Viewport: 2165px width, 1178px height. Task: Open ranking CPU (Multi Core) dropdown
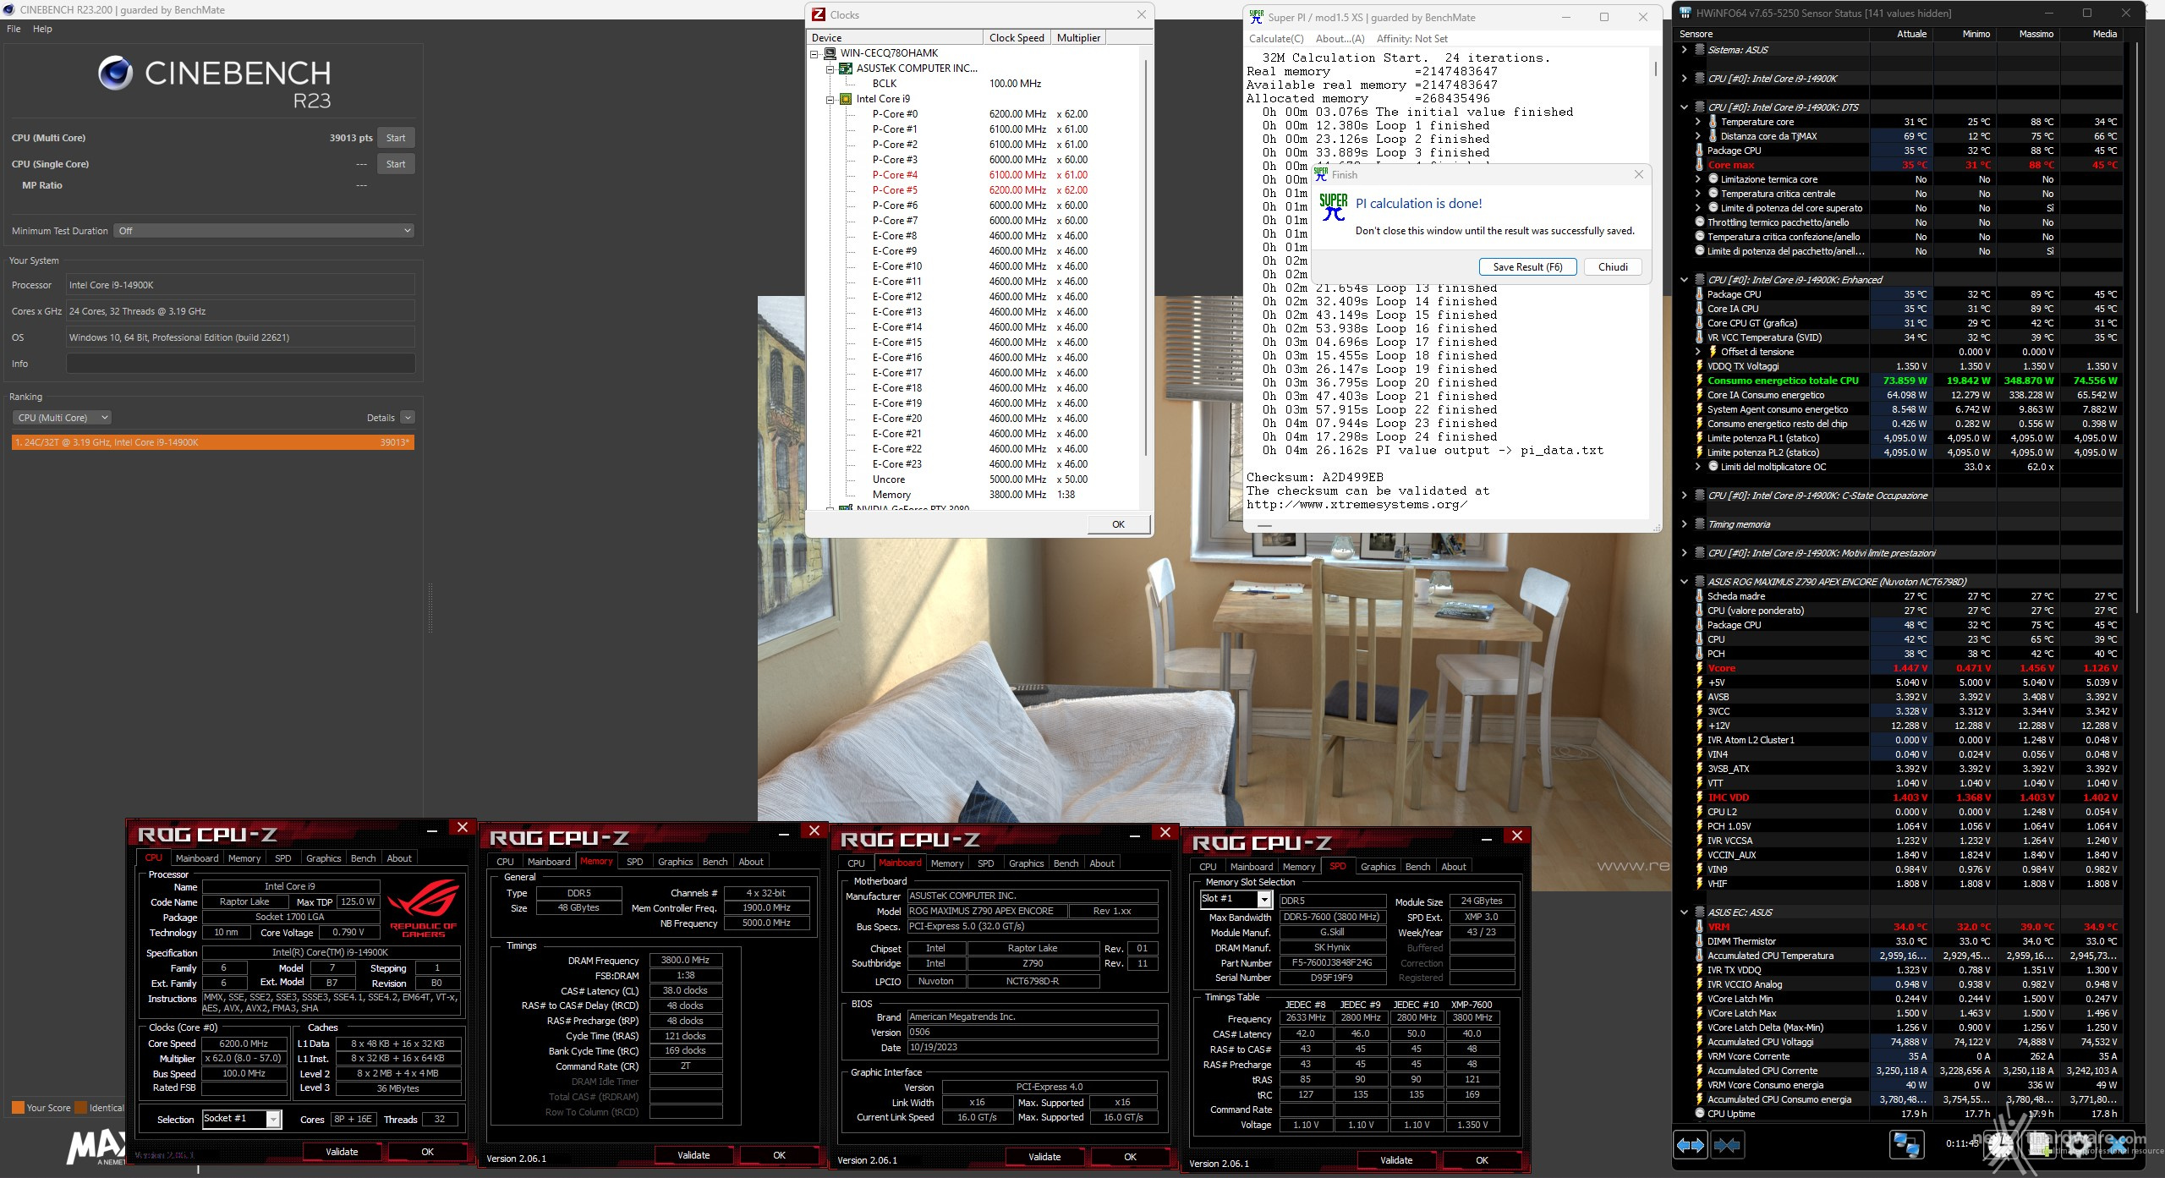62,418
